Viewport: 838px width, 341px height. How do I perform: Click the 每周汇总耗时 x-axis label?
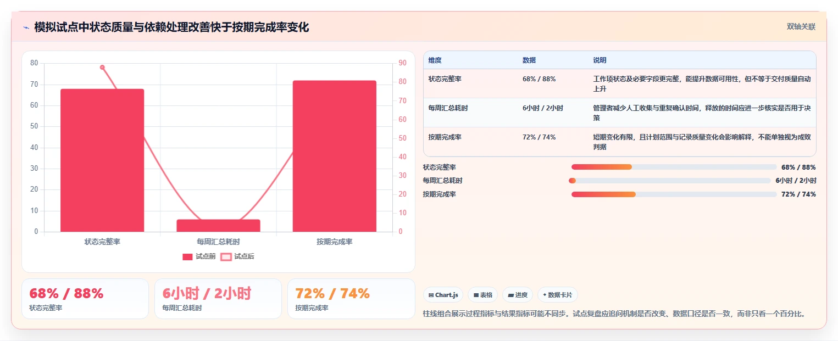click(x=218, y=242)
